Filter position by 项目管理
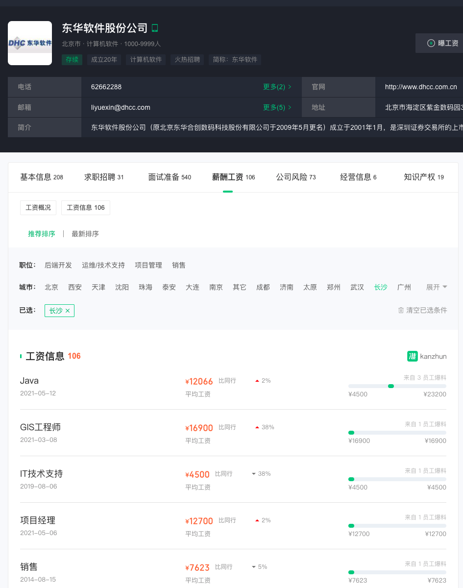 (148, 265)
